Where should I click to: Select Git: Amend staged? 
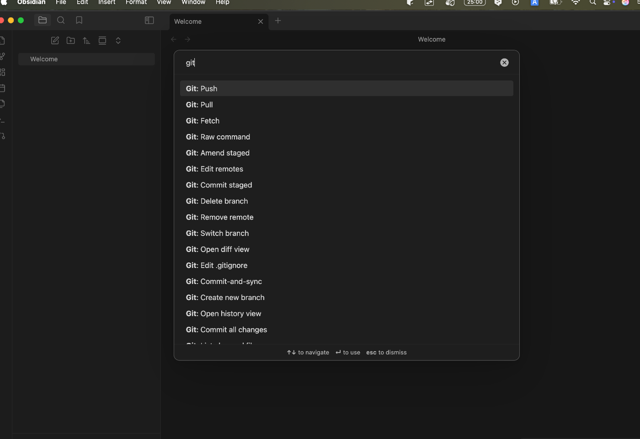click(x=347, y=153)
